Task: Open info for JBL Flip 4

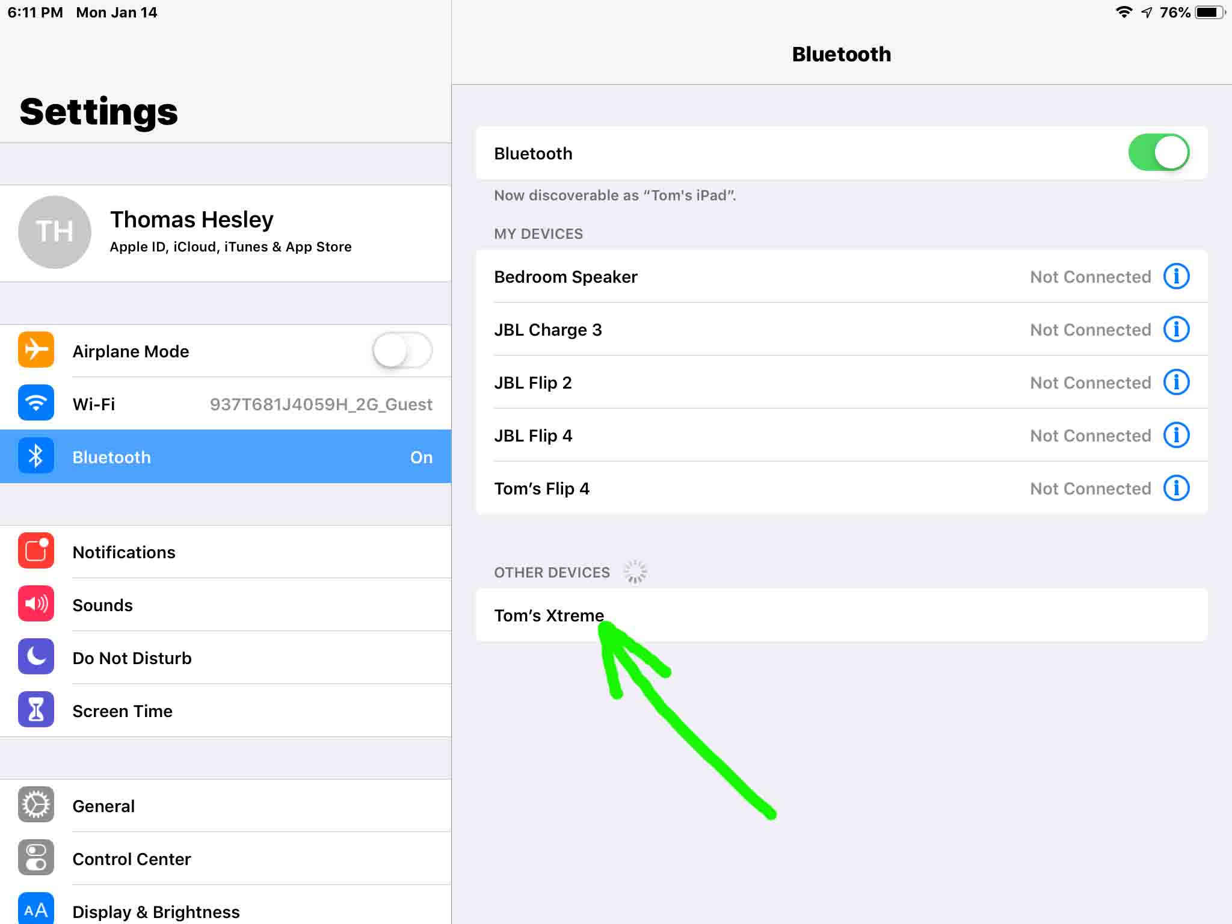Action: tap(1177, 435)
